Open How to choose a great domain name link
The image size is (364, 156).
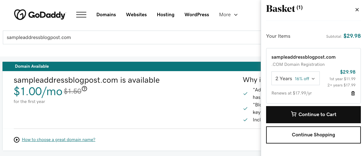click(x=58, y=139)
